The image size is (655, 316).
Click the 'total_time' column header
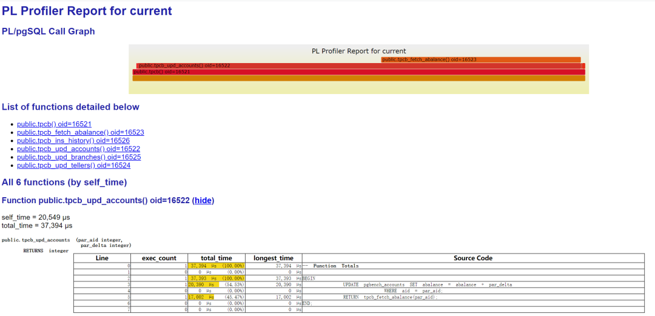[x=217, y=258]
